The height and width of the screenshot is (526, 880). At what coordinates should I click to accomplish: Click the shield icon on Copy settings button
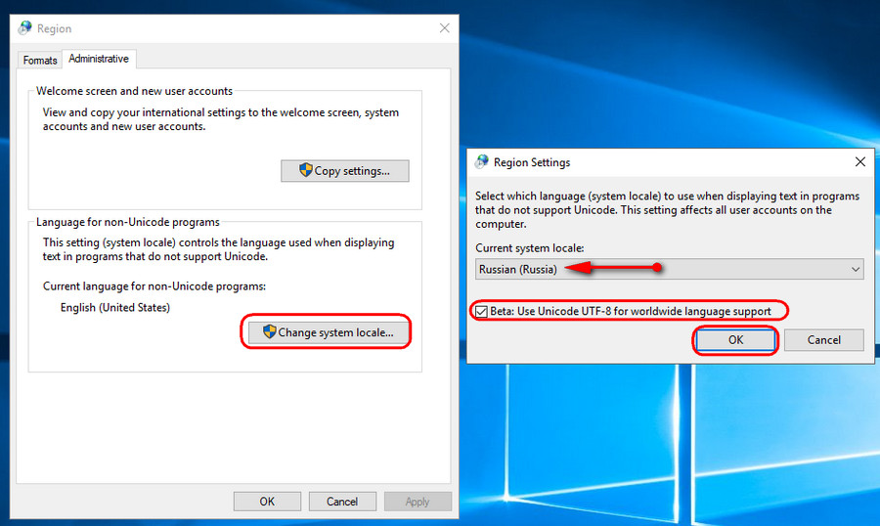(305, 170)
